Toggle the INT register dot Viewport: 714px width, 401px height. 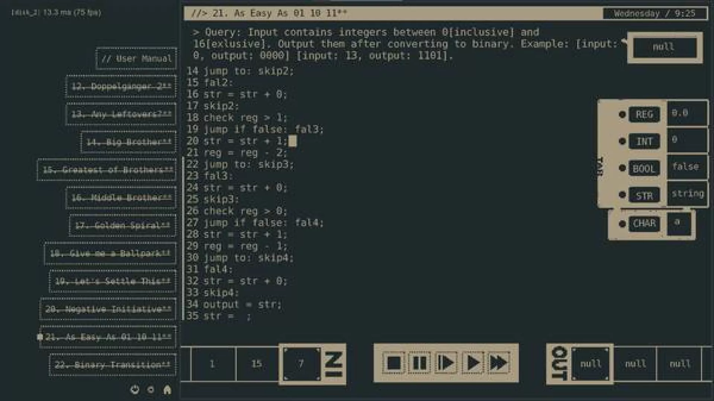point(622,141)
